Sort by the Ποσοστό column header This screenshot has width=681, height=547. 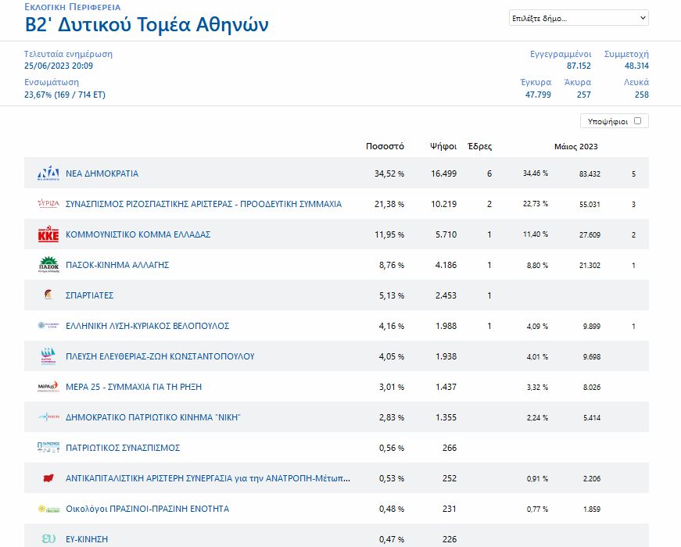[x=385, y=146]
